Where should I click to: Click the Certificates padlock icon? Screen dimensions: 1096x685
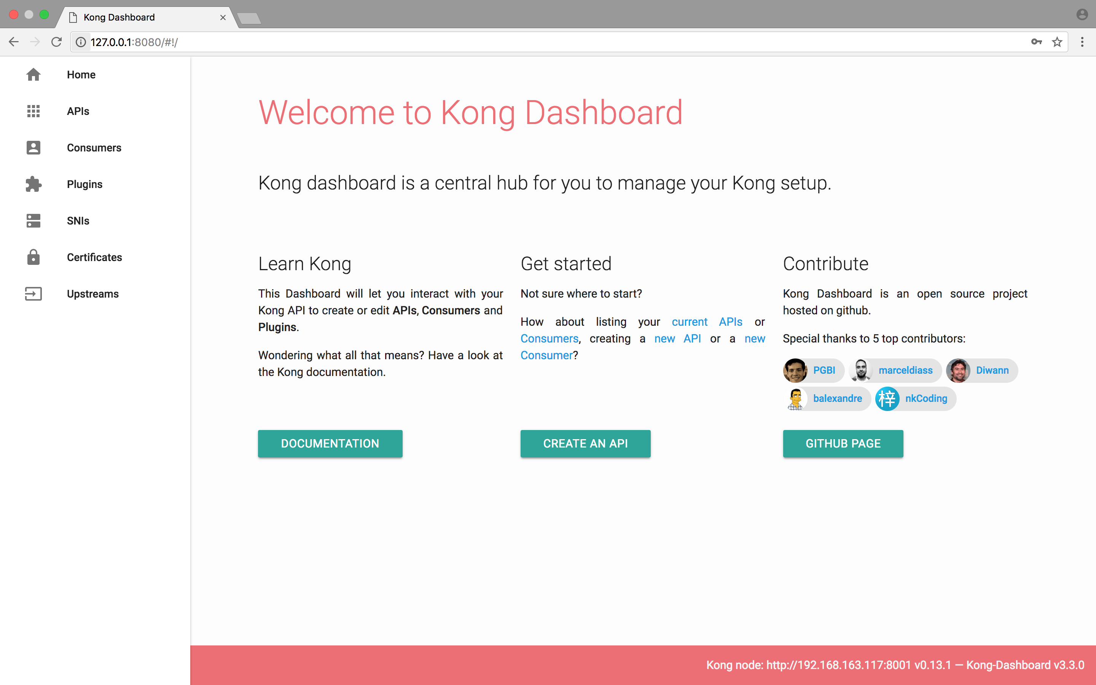click(33, 257)
